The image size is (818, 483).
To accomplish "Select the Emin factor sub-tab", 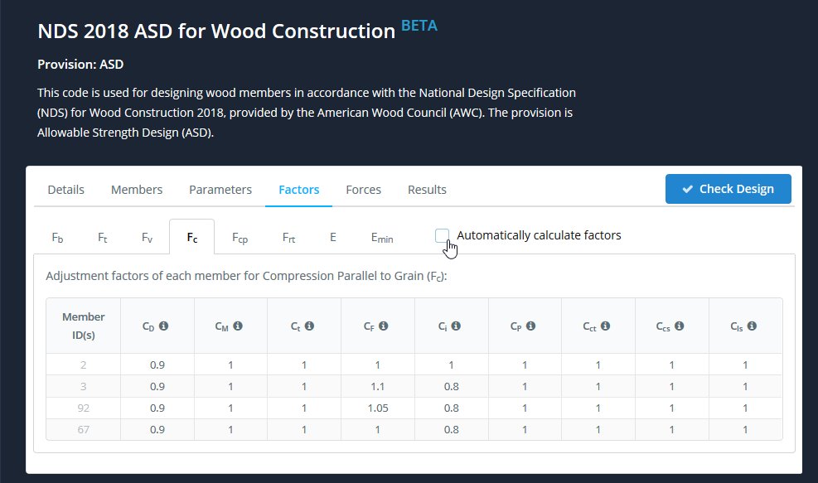I will (x=382, y=238).
